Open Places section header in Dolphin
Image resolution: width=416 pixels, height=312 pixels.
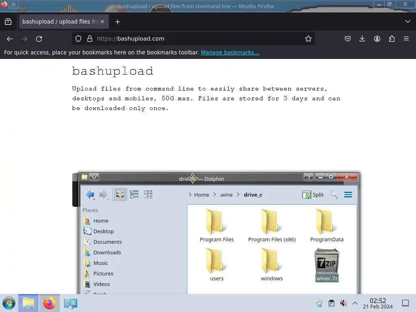(90, 210)
